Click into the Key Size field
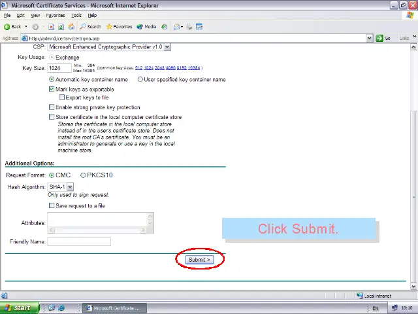This screenshot has height=314, width=418. tap(59, 68)
